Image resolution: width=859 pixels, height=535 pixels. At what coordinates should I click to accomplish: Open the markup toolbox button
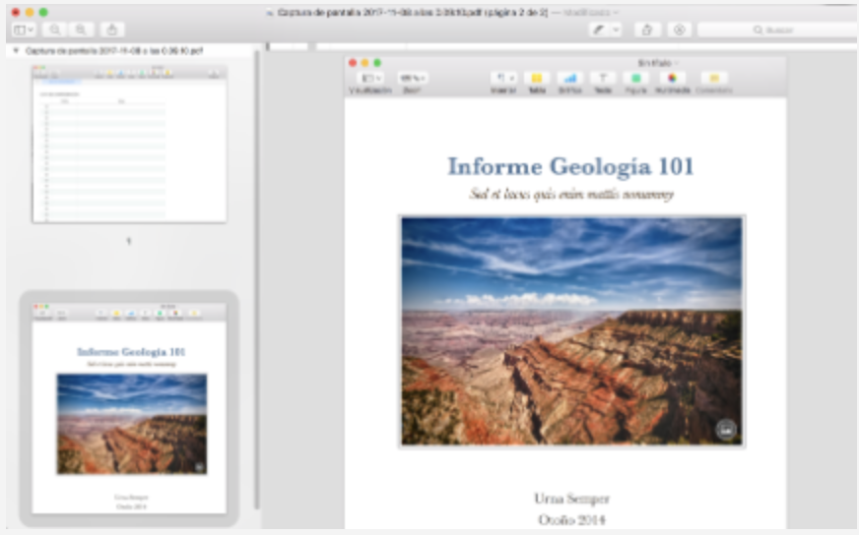(679, 30)
